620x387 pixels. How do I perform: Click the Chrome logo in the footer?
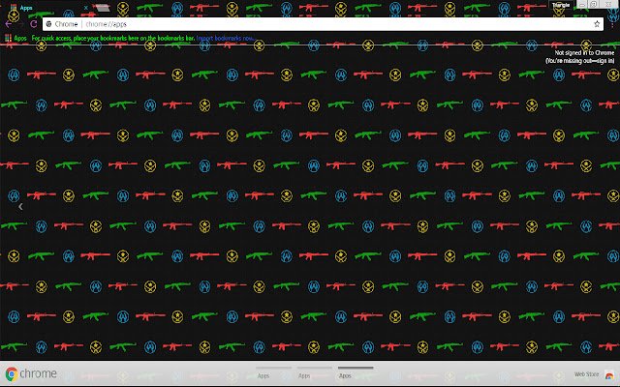pyautogui.click(x=31, y=373)
